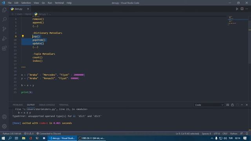Run the Python file with play button
The width and height of the screenshot is (251, 141).
coord(237,9)
